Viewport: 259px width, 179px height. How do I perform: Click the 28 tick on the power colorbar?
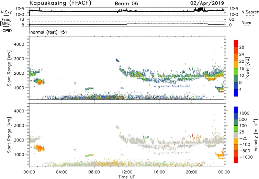click(x=242, y=47)
